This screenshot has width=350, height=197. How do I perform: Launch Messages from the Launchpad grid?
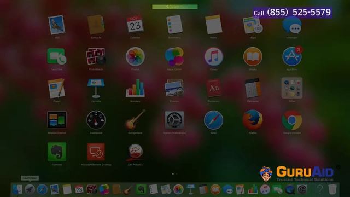click(291, 25)
